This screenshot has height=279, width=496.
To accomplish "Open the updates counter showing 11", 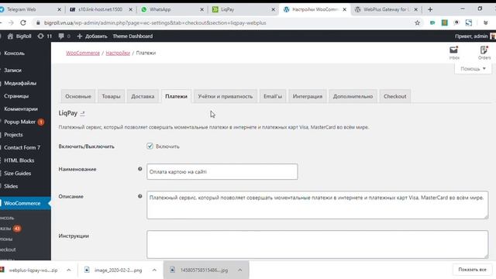I will [45, 36].
